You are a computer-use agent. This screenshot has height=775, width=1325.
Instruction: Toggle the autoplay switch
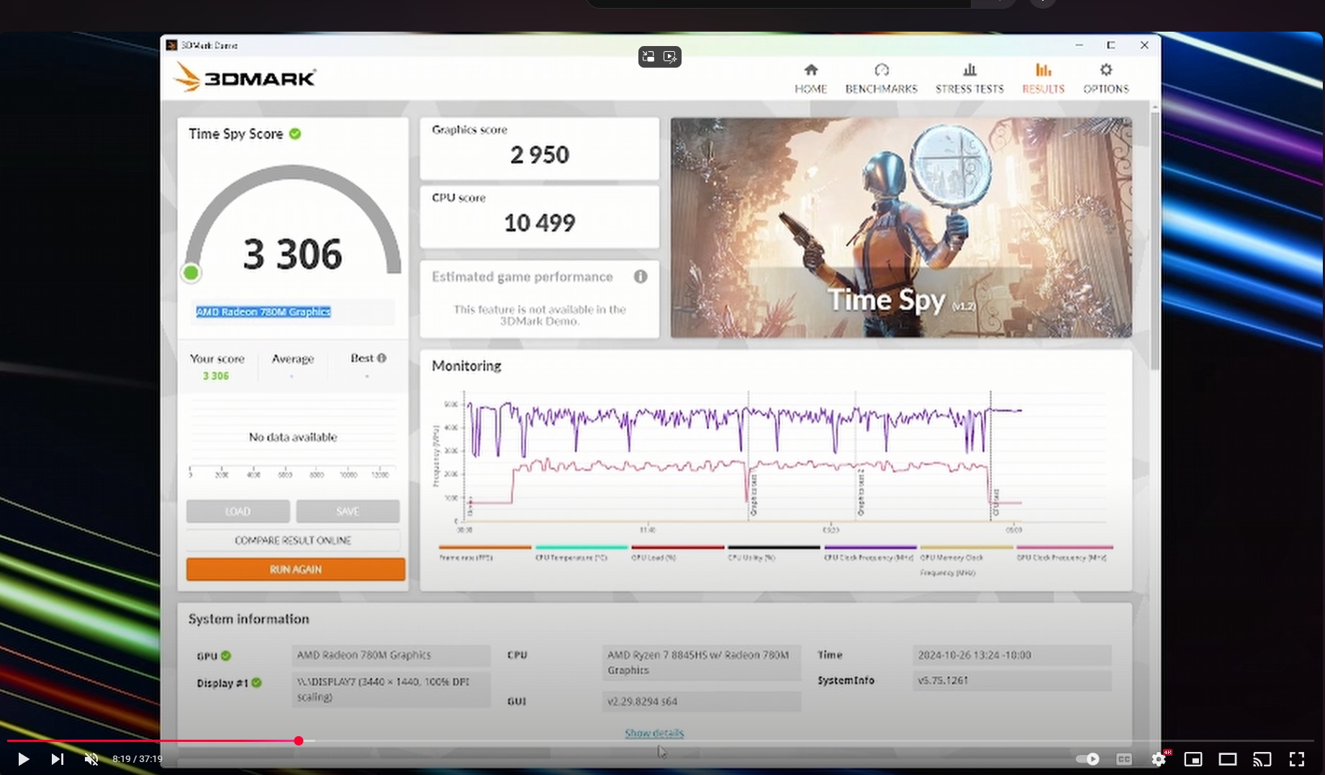point(1087,759)
